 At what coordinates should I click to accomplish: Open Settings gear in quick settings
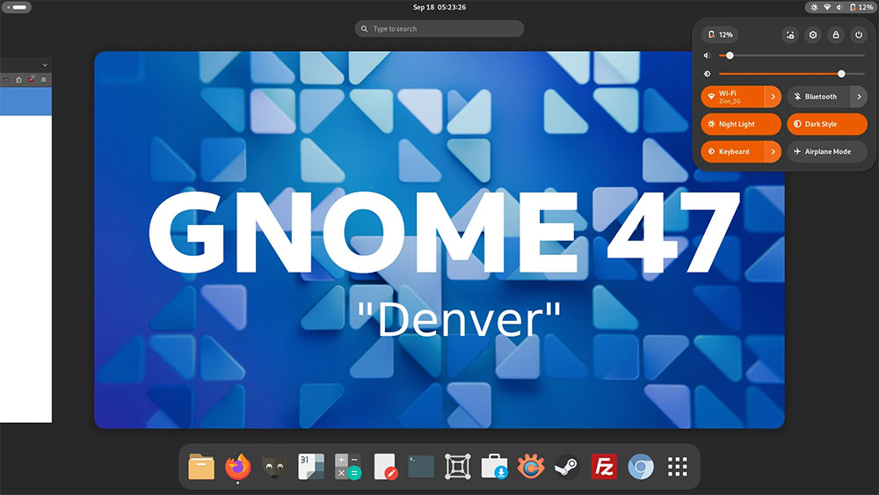813,35
